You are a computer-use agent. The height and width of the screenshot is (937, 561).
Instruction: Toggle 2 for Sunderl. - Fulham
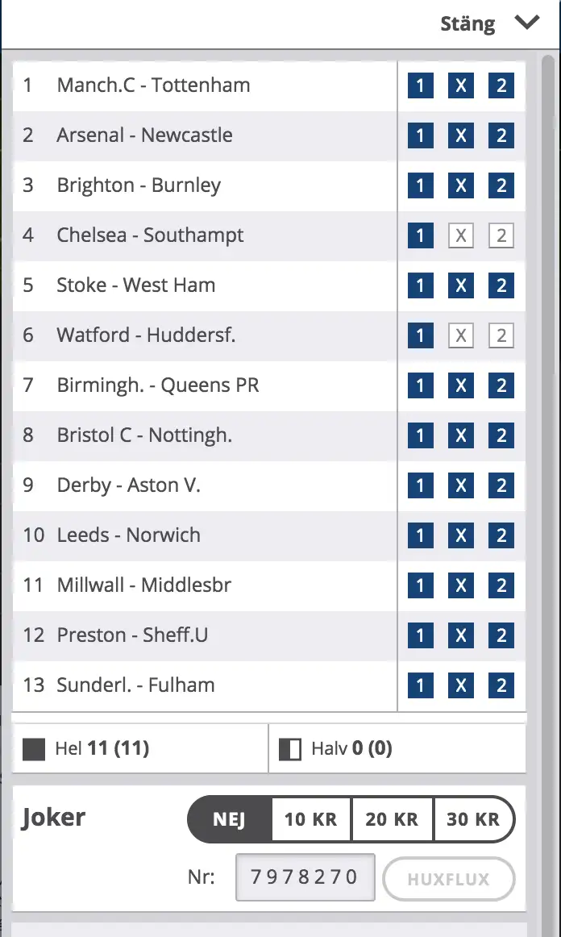pyautogui.click(x=501, y=685)
